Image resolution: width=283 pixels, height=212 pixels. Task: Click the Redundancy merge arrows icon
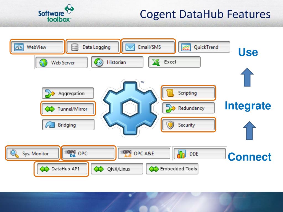171,108
